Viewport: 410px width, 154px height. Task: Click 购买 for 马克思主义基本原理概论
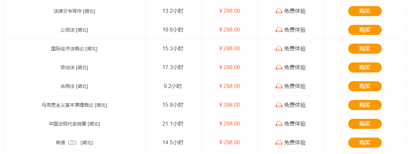365,105
